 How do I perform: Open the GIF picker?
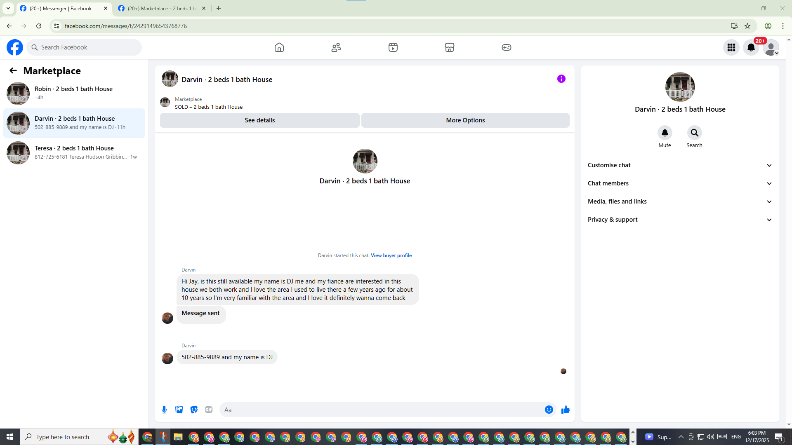(x=209, y=410)
